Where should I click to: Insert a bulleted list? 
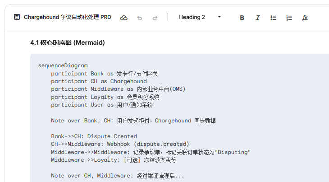pos(273,18)
